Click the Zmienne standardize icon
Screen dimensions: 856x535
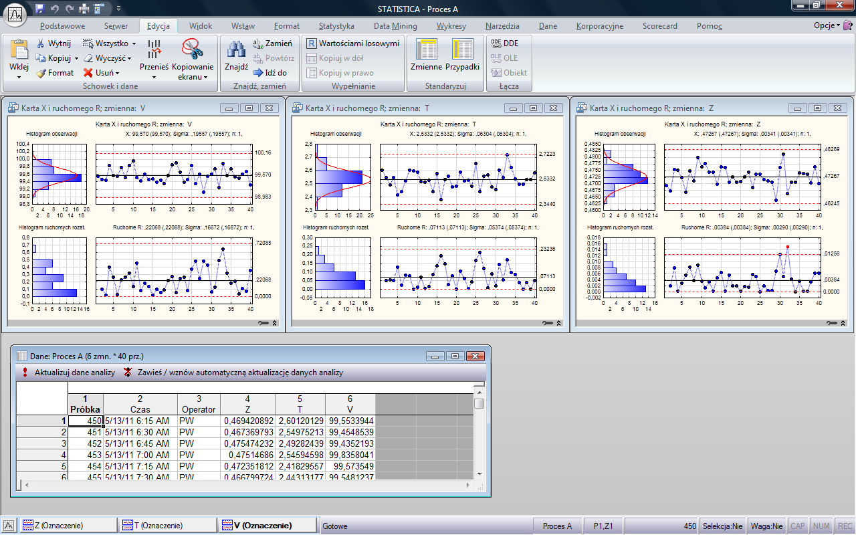click(x=426, y=49)
